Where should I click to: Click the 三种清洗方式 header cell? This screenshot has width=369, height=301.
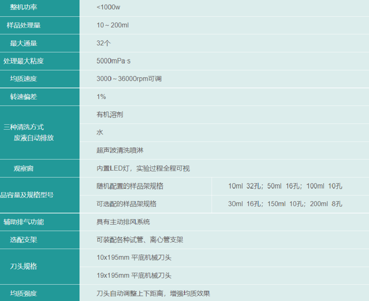tap(23, 127)
